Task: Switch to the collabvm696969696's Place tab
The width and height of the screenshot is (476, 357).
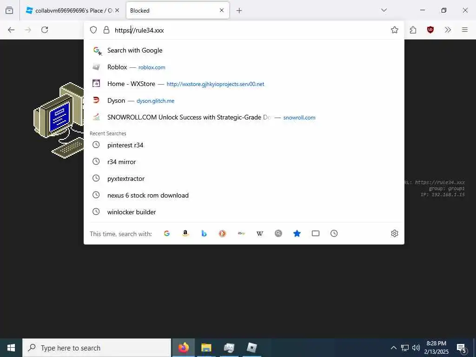Action: click(x=72, y=11)
